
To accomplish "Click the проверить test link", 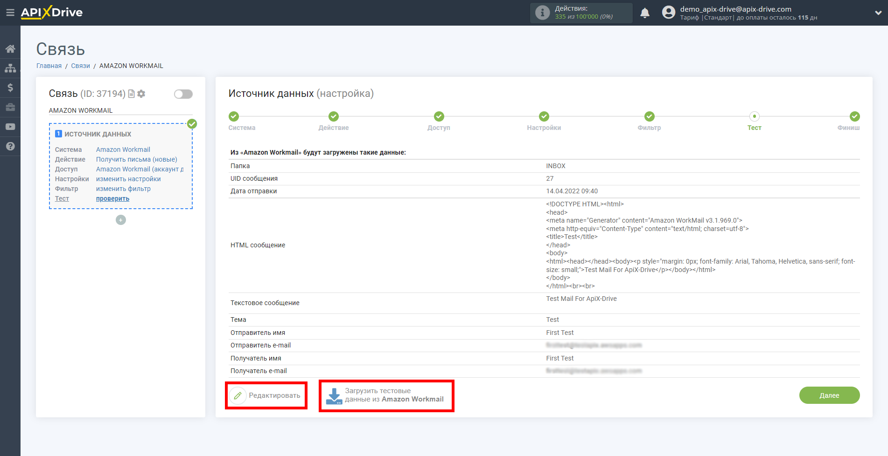I will [x=112, y=198].
